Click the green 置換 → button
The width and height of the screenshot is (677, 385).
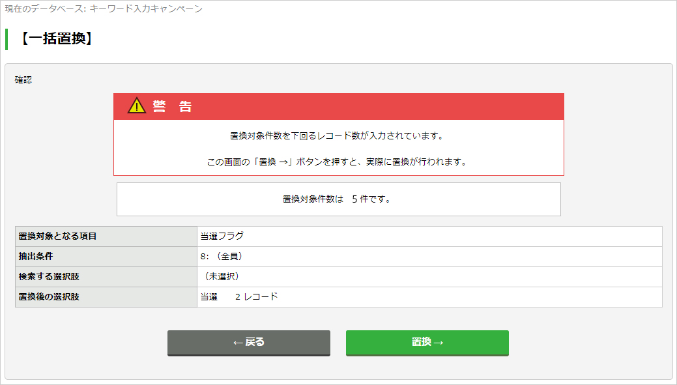point(427,343)
